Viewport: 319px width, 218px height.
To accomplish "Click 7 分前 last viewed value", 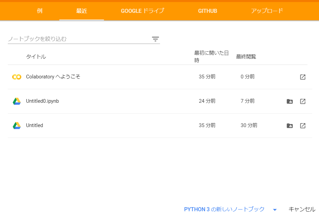I will click(x=248, y=101).
